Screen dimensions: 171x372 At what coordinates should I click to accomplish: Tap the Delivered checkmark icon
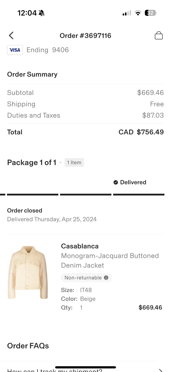click(116, 182)
